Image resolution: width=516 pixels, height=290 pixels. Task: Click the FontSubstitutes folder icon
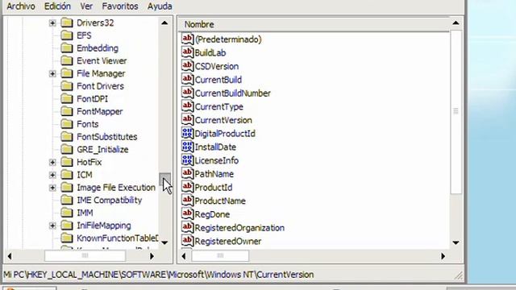(x=67, y=136)
